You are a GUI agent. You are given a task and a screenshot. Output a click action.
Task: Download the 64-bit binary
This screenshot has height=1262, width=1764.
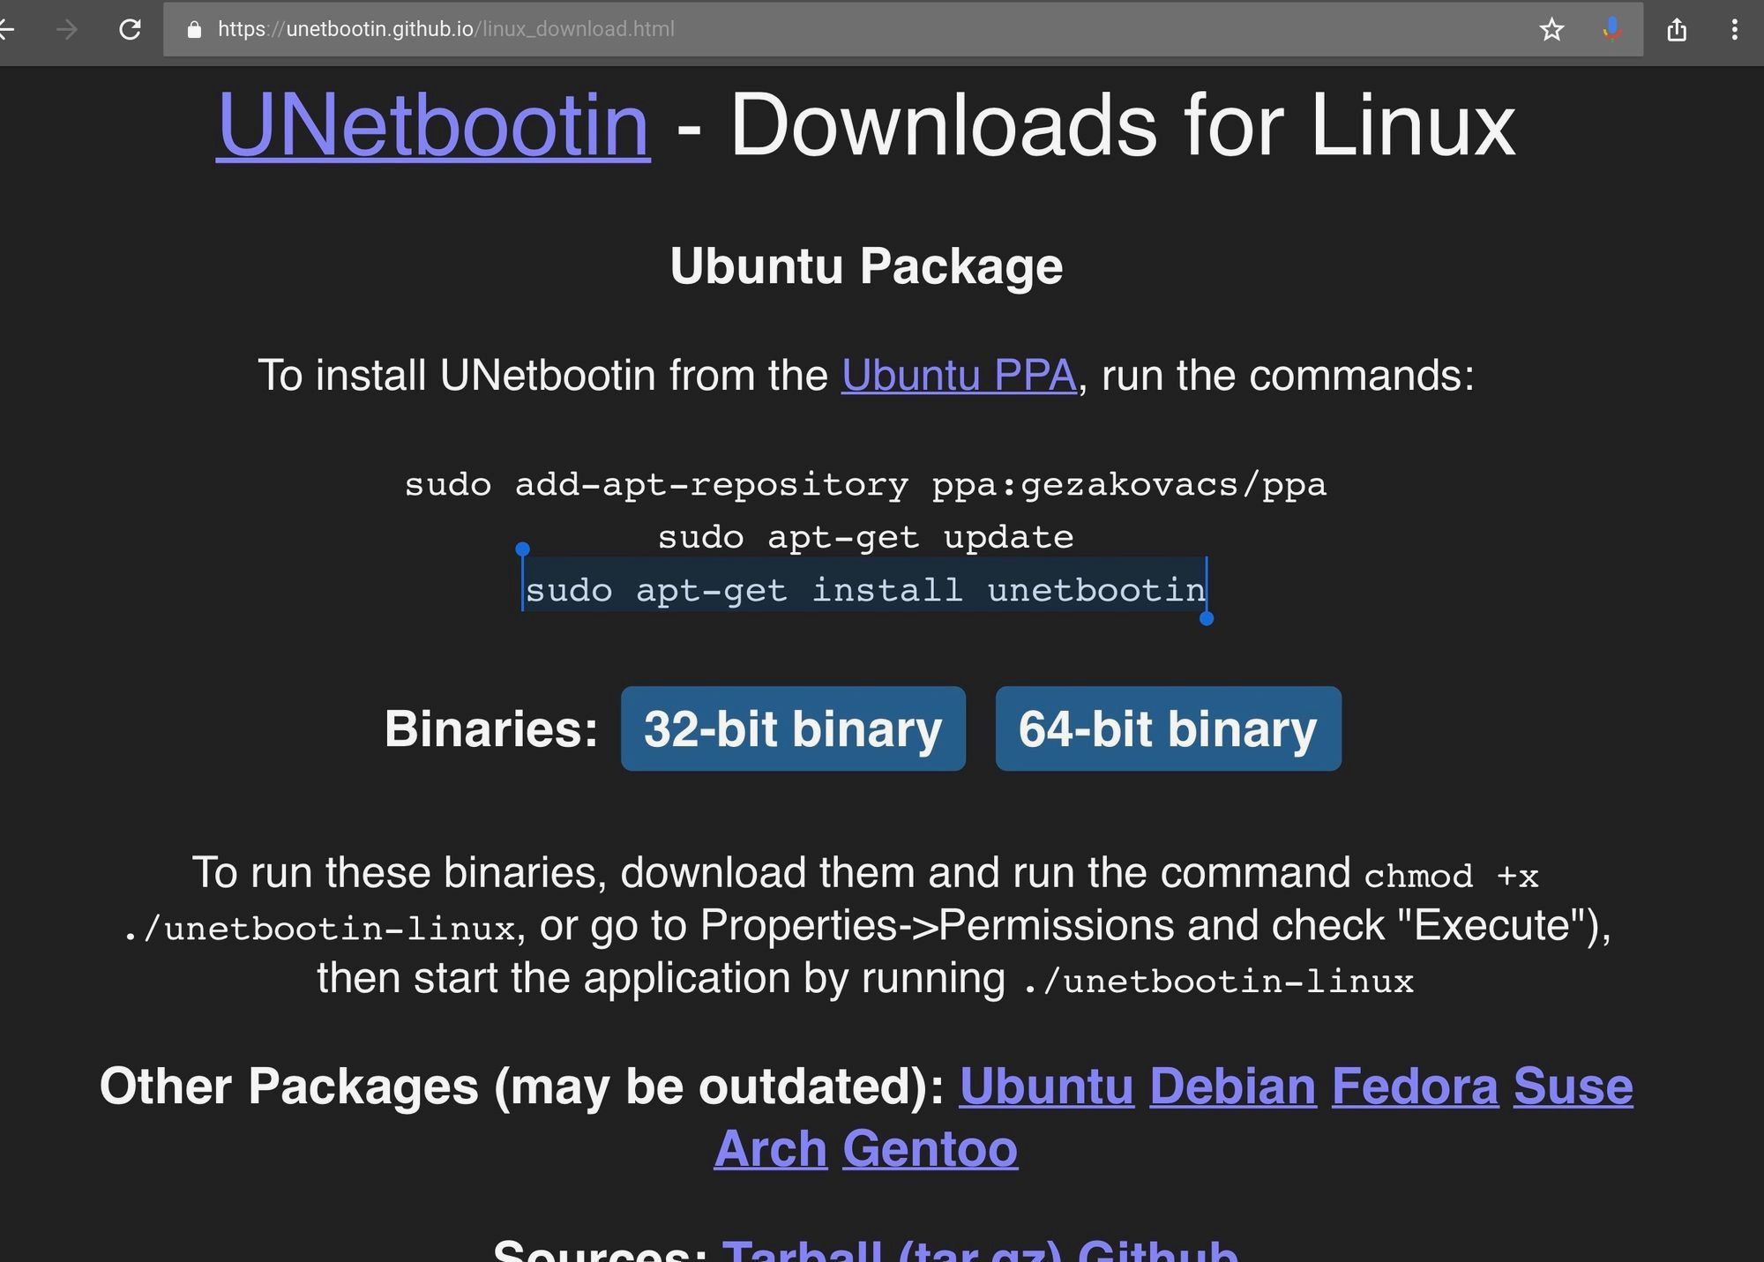[x=1168, y=728]
